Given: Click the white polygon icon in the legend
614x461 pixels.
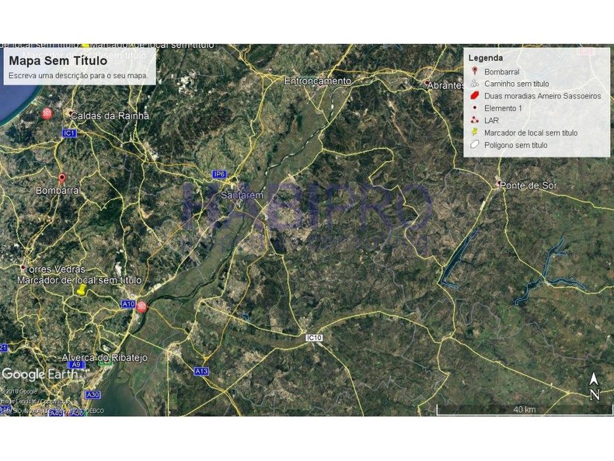Looking at the screenshot, I should click(x=474, y=145).
